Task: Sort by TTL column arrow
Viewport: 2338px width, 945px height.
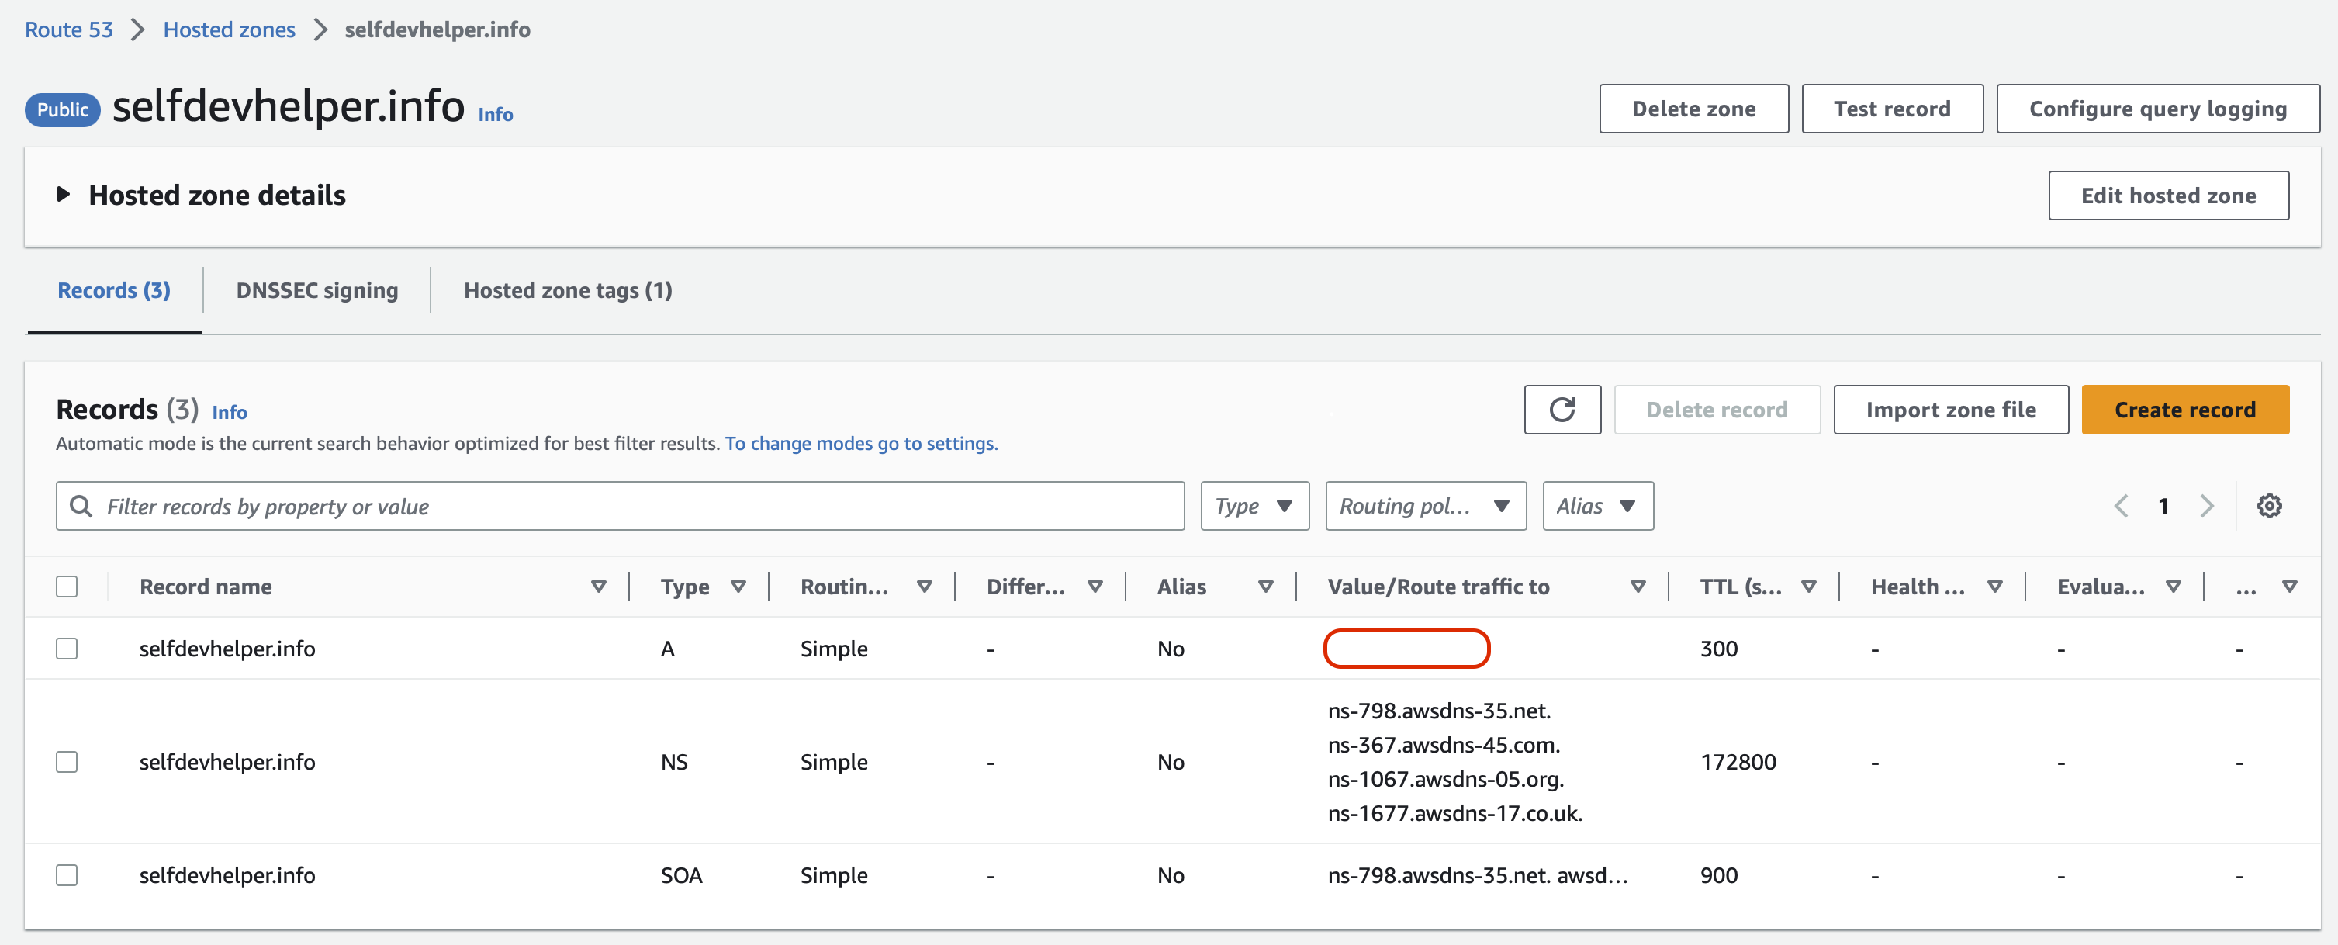Action: coord(1808,587)
